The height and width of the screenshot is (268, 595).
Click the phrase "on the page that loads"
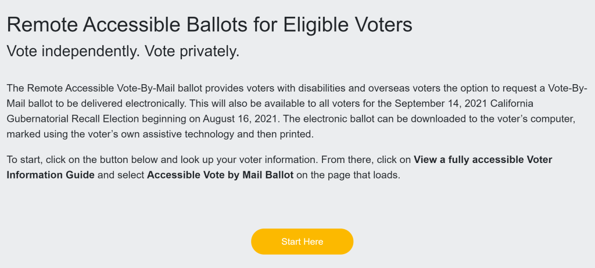click(x=348, y=175)
